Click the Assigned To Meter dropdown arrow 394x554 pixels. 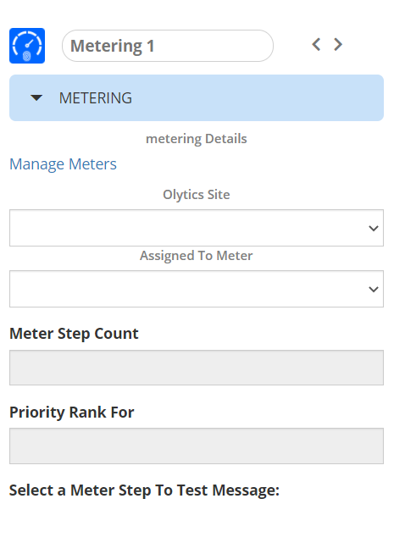[374, 290]
